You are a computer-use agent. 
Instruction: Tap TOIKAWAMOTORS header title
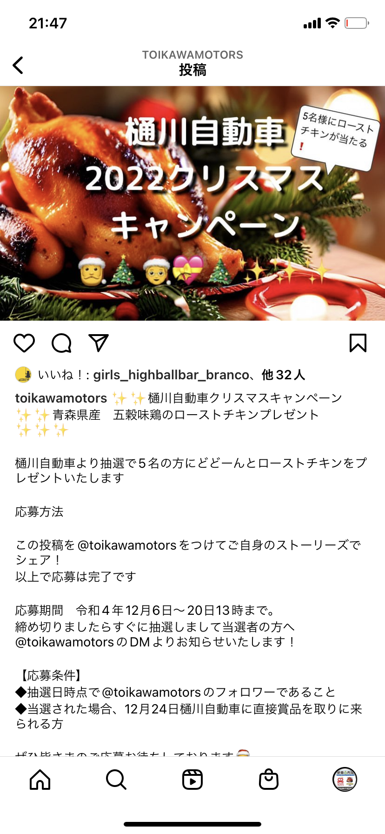(x=192, y=55)
